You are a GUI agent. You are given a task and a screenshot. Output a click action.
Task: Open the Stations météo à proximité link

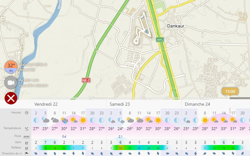pyautogui.click(x=33, y=67)
